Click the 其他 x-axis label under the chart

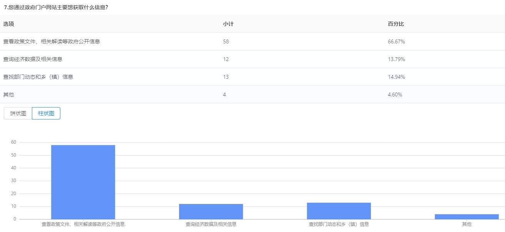click(467, 224)
